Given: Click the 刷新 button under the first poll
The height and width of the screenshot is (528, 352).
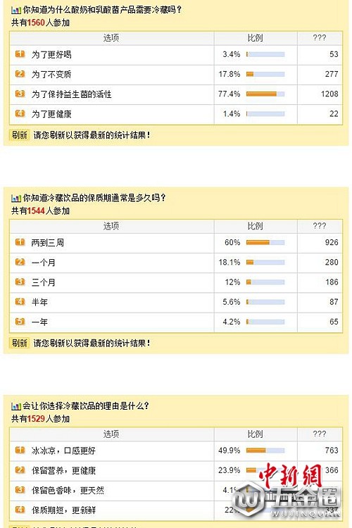Looking at the screenshot, I should 19,135.
